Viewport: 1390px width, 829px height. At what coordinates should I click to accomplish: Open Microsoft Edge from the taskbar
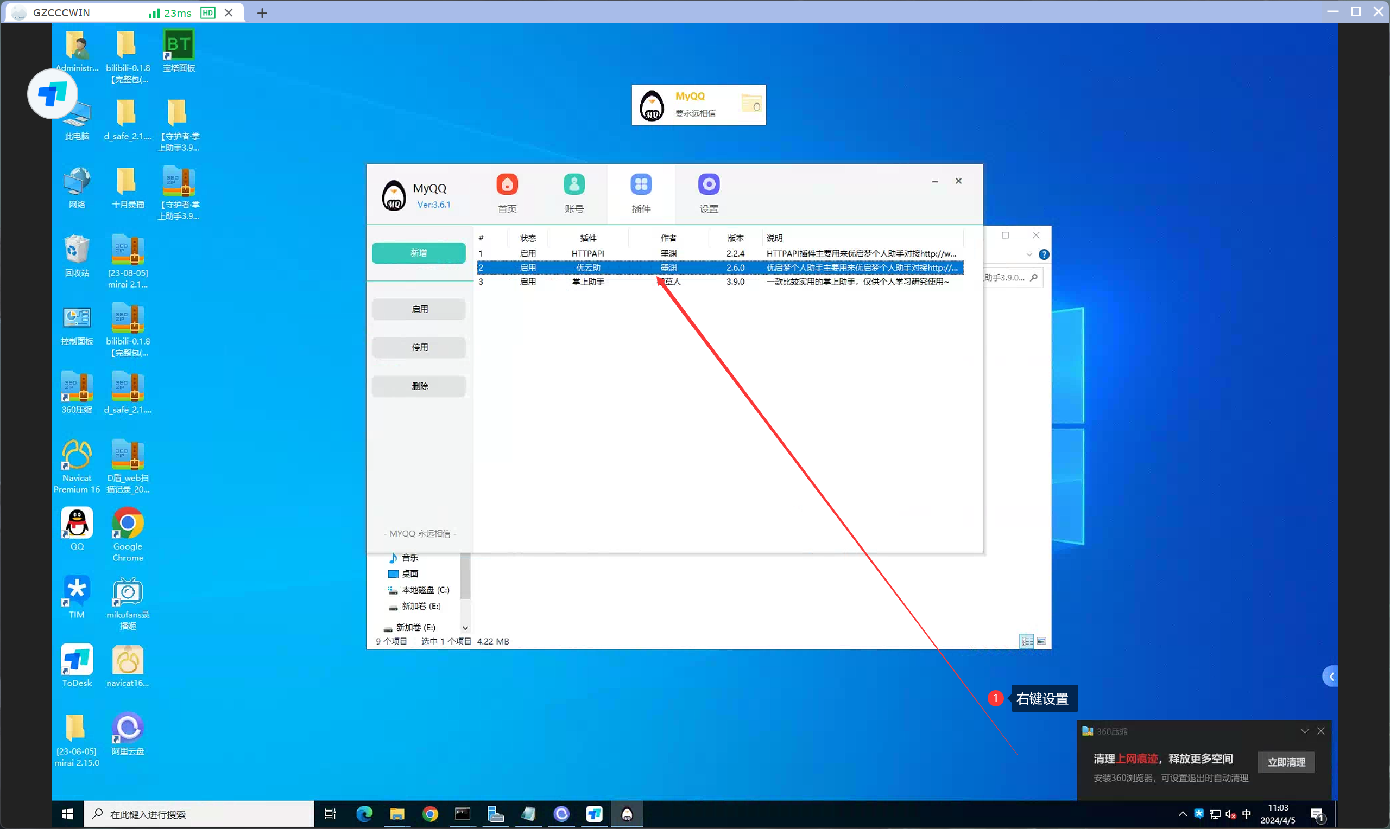tap(364, 814)
